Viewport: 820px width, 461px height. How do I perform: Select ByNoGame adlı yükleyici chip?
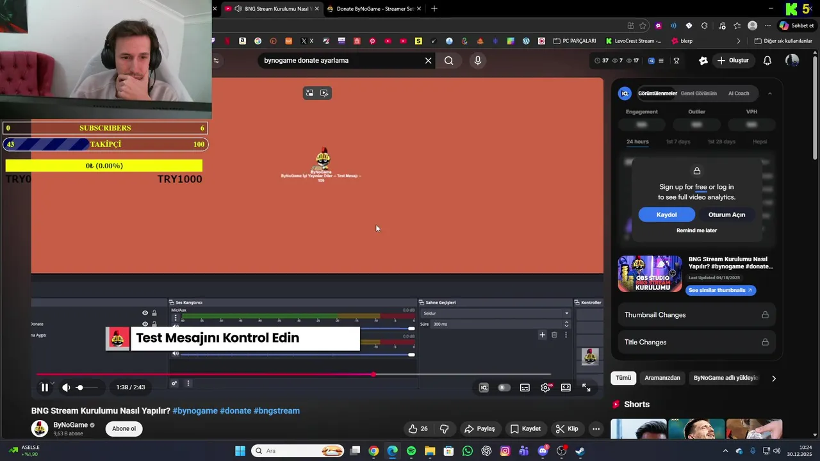click(x=726, y=378)
